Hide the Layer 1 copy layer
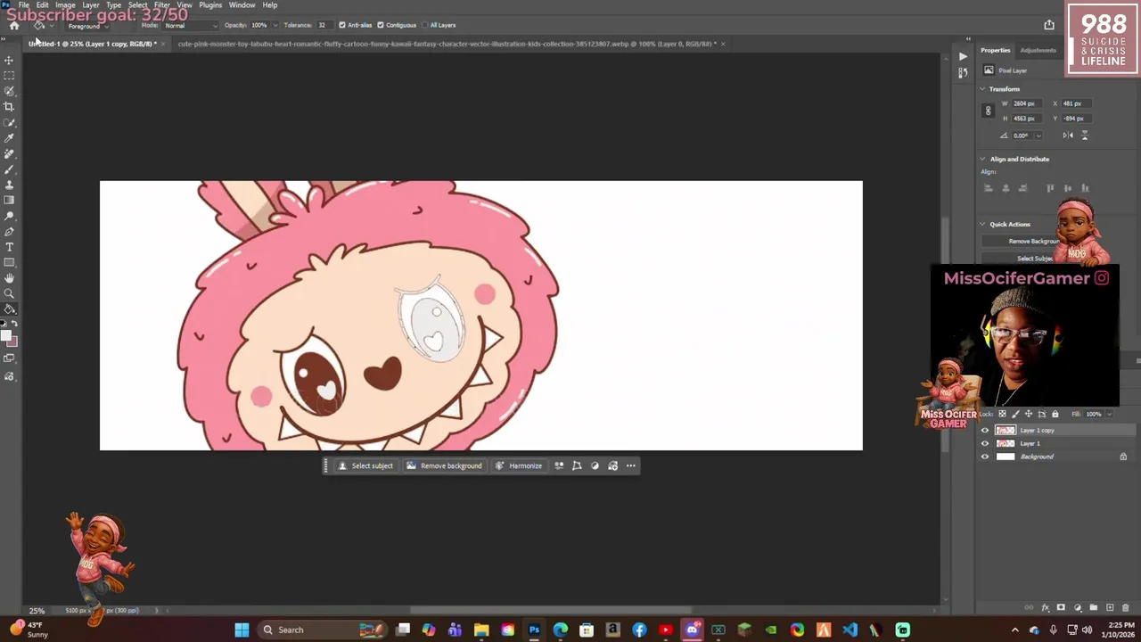 (x=985, y=431)
